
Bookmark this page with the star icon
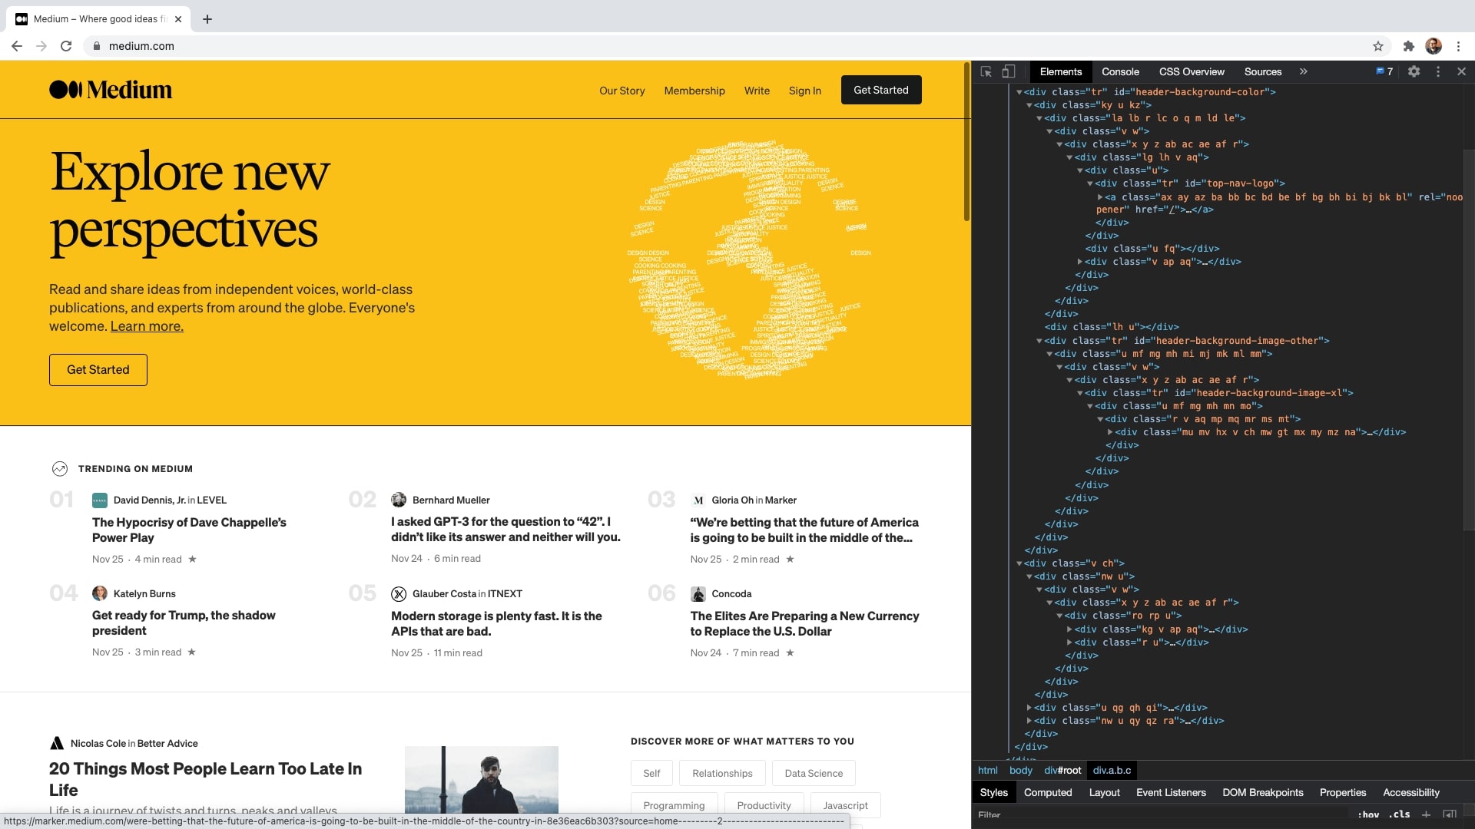click(1378, 46)
